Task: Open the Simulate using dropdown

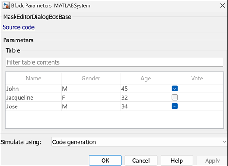Action: pos(139,142)
